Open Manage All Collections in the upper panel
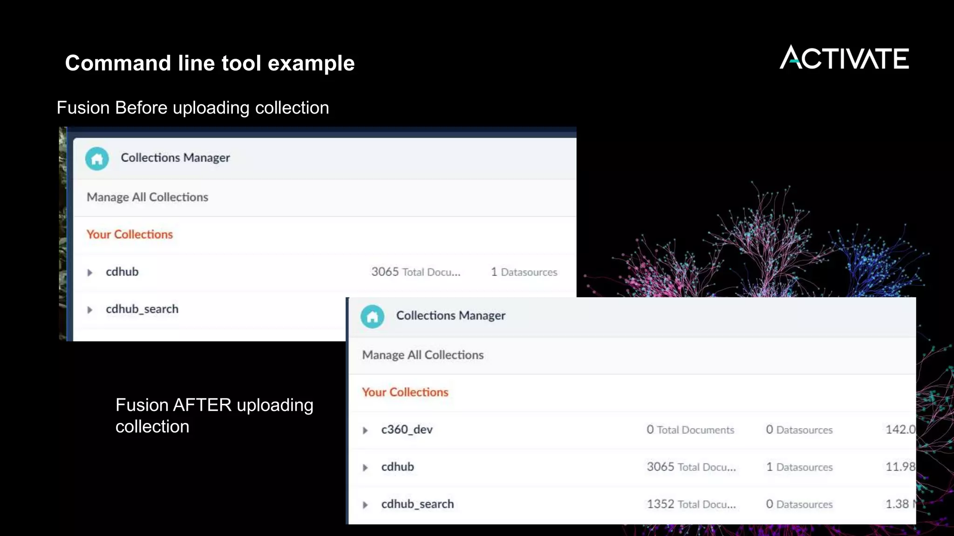 147,197
